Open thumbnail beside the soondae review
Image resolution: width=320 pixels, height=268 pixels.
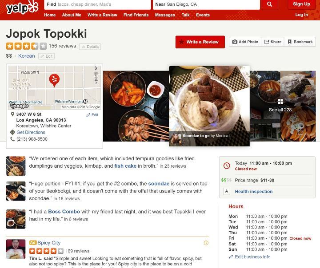tap(16, 191)
